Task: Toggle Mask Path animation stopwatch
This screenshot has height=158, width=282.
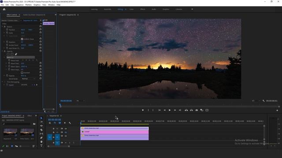Action: 9,61
